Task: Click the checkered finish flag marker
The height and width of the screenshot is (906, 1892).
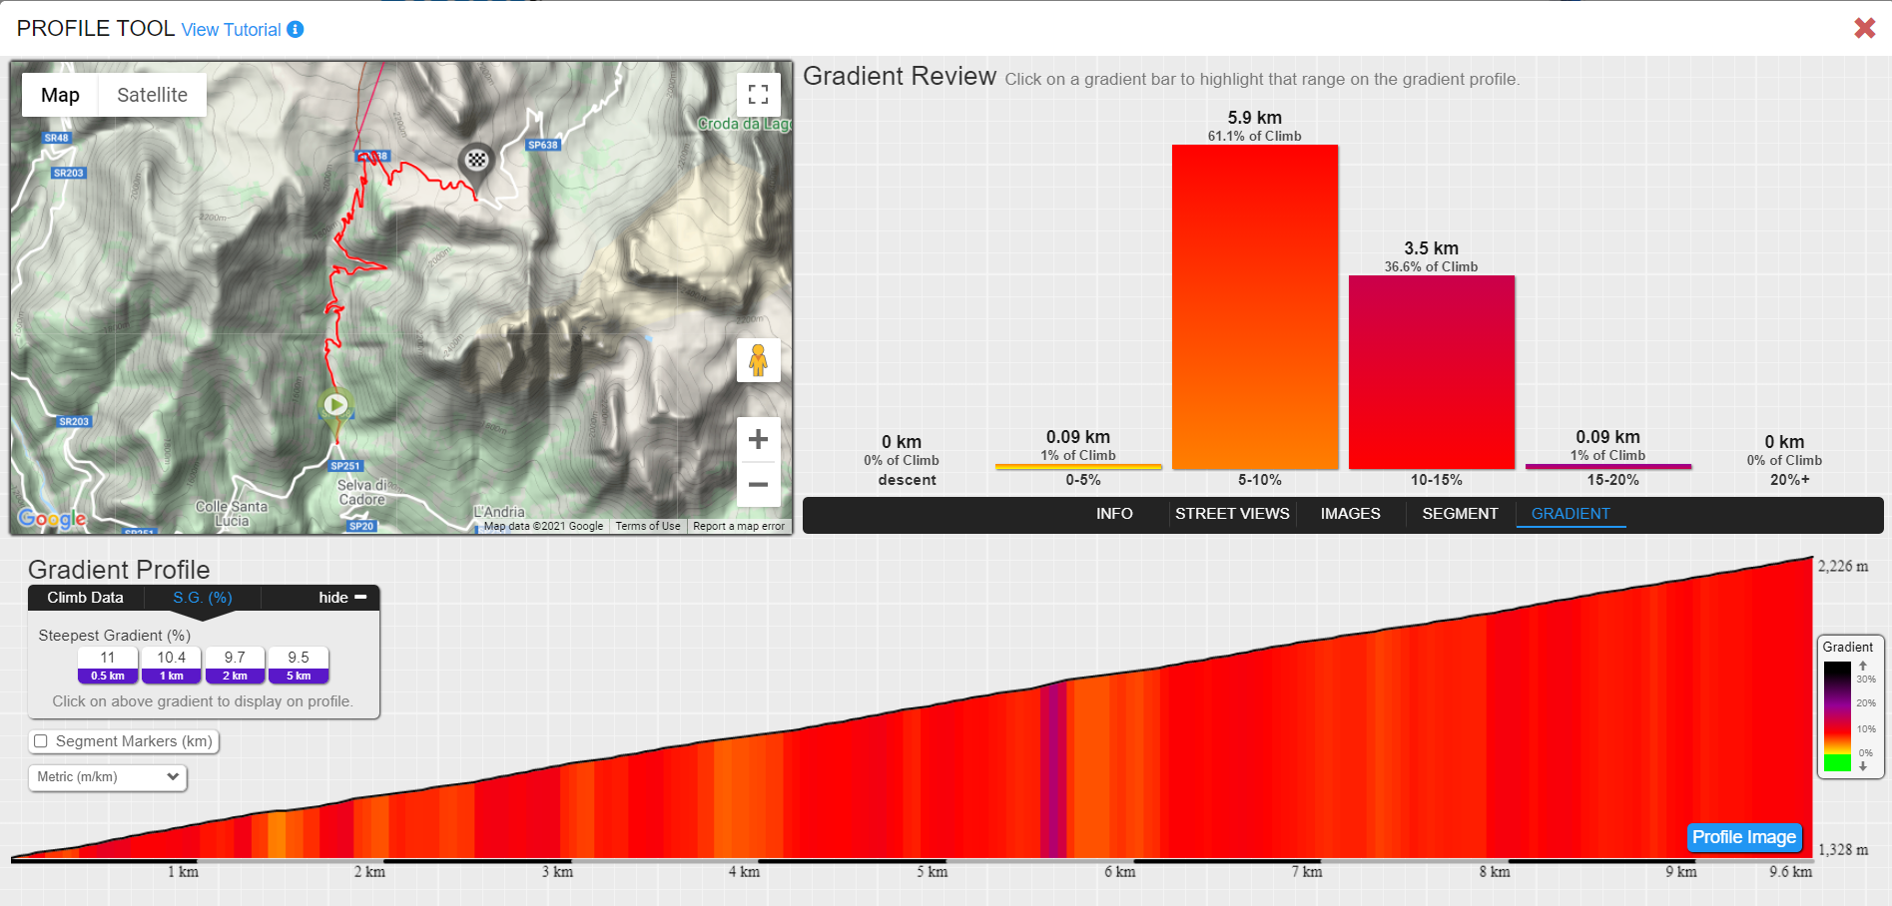Action: [x=477, y=160]
